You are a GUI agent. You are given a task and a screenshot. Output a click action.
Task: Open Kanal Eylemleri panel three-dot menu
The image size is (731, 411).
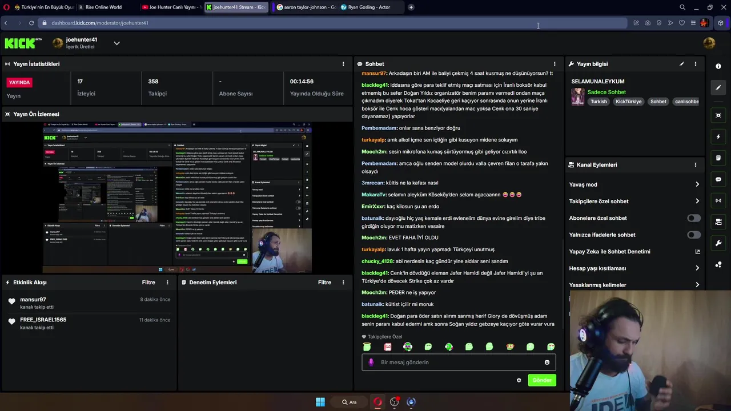695,165
